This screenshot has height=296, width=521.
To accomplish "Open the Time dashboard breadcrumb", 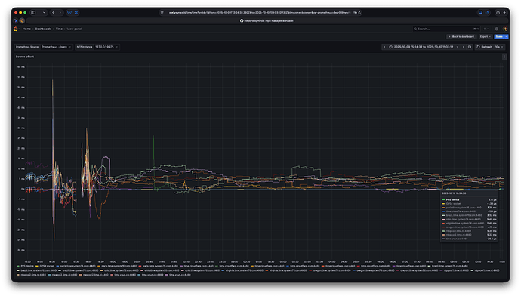I will [x=59, y=29].
